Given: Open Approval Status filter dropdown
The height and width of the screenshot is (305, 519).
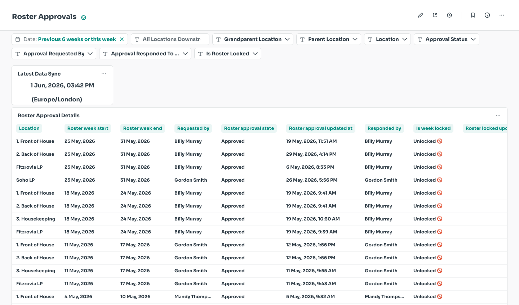Looking at the screenshot, I should [x=447, y=39].
